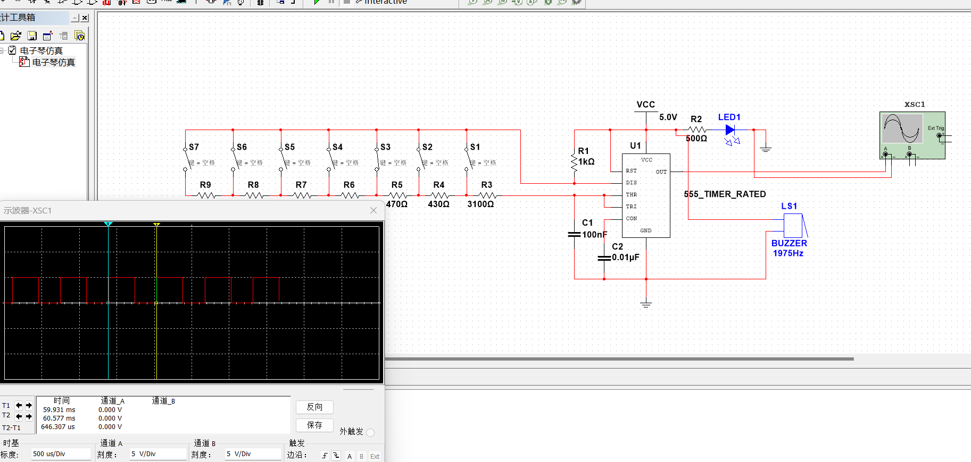Select the LED1 diode symbol

pyautogui.click(x=730, y=130)
